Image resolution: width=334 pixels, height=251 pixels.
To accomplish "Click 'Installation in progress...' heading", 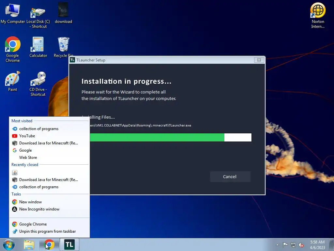I will (126, 81).
